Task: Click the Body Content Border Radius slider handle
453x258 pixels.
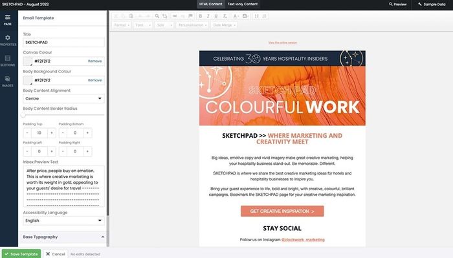Action: pos(23,115)
